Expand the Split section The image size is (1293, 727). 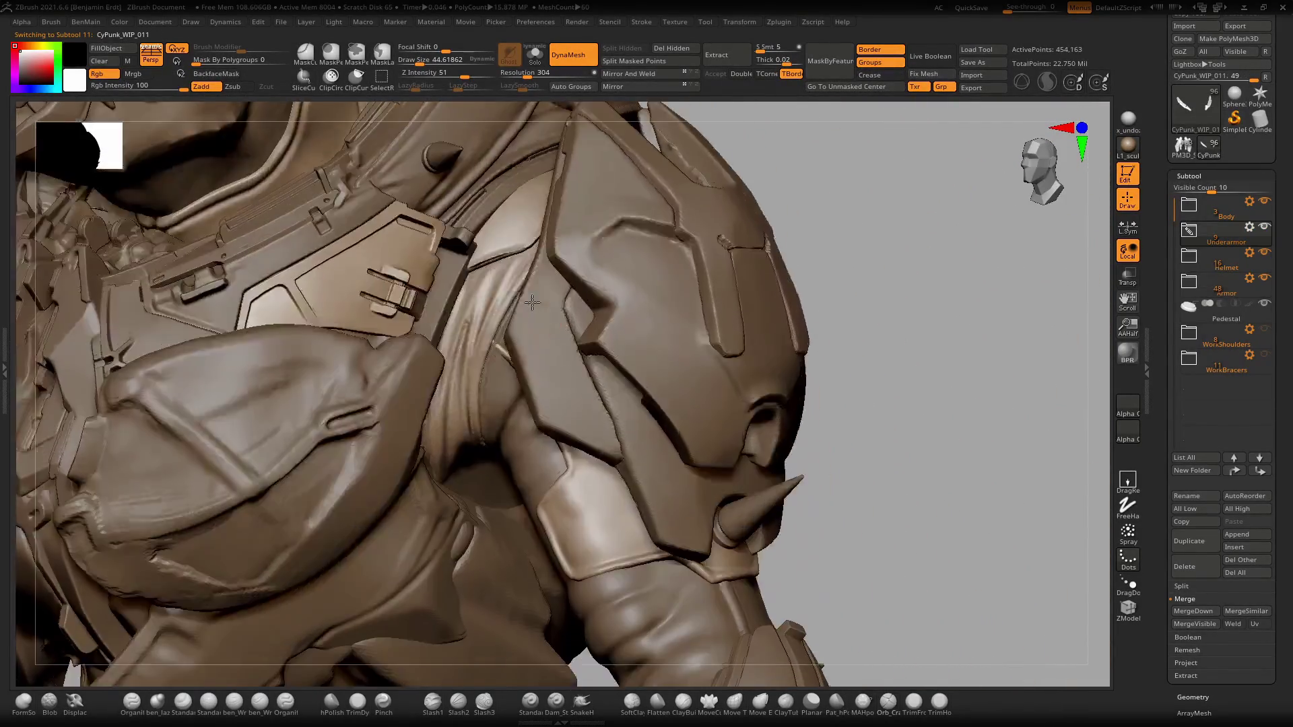pyautogui.click(x=1181, y=586)
